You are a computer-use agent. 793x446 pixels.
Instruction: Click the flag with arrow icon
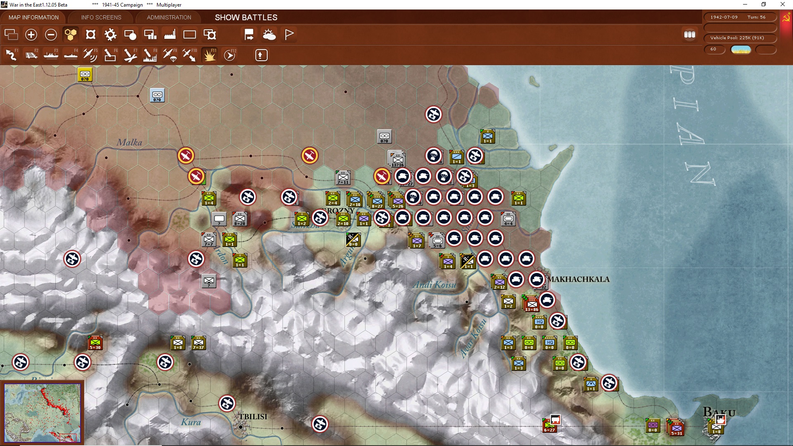tap(249, 35)
